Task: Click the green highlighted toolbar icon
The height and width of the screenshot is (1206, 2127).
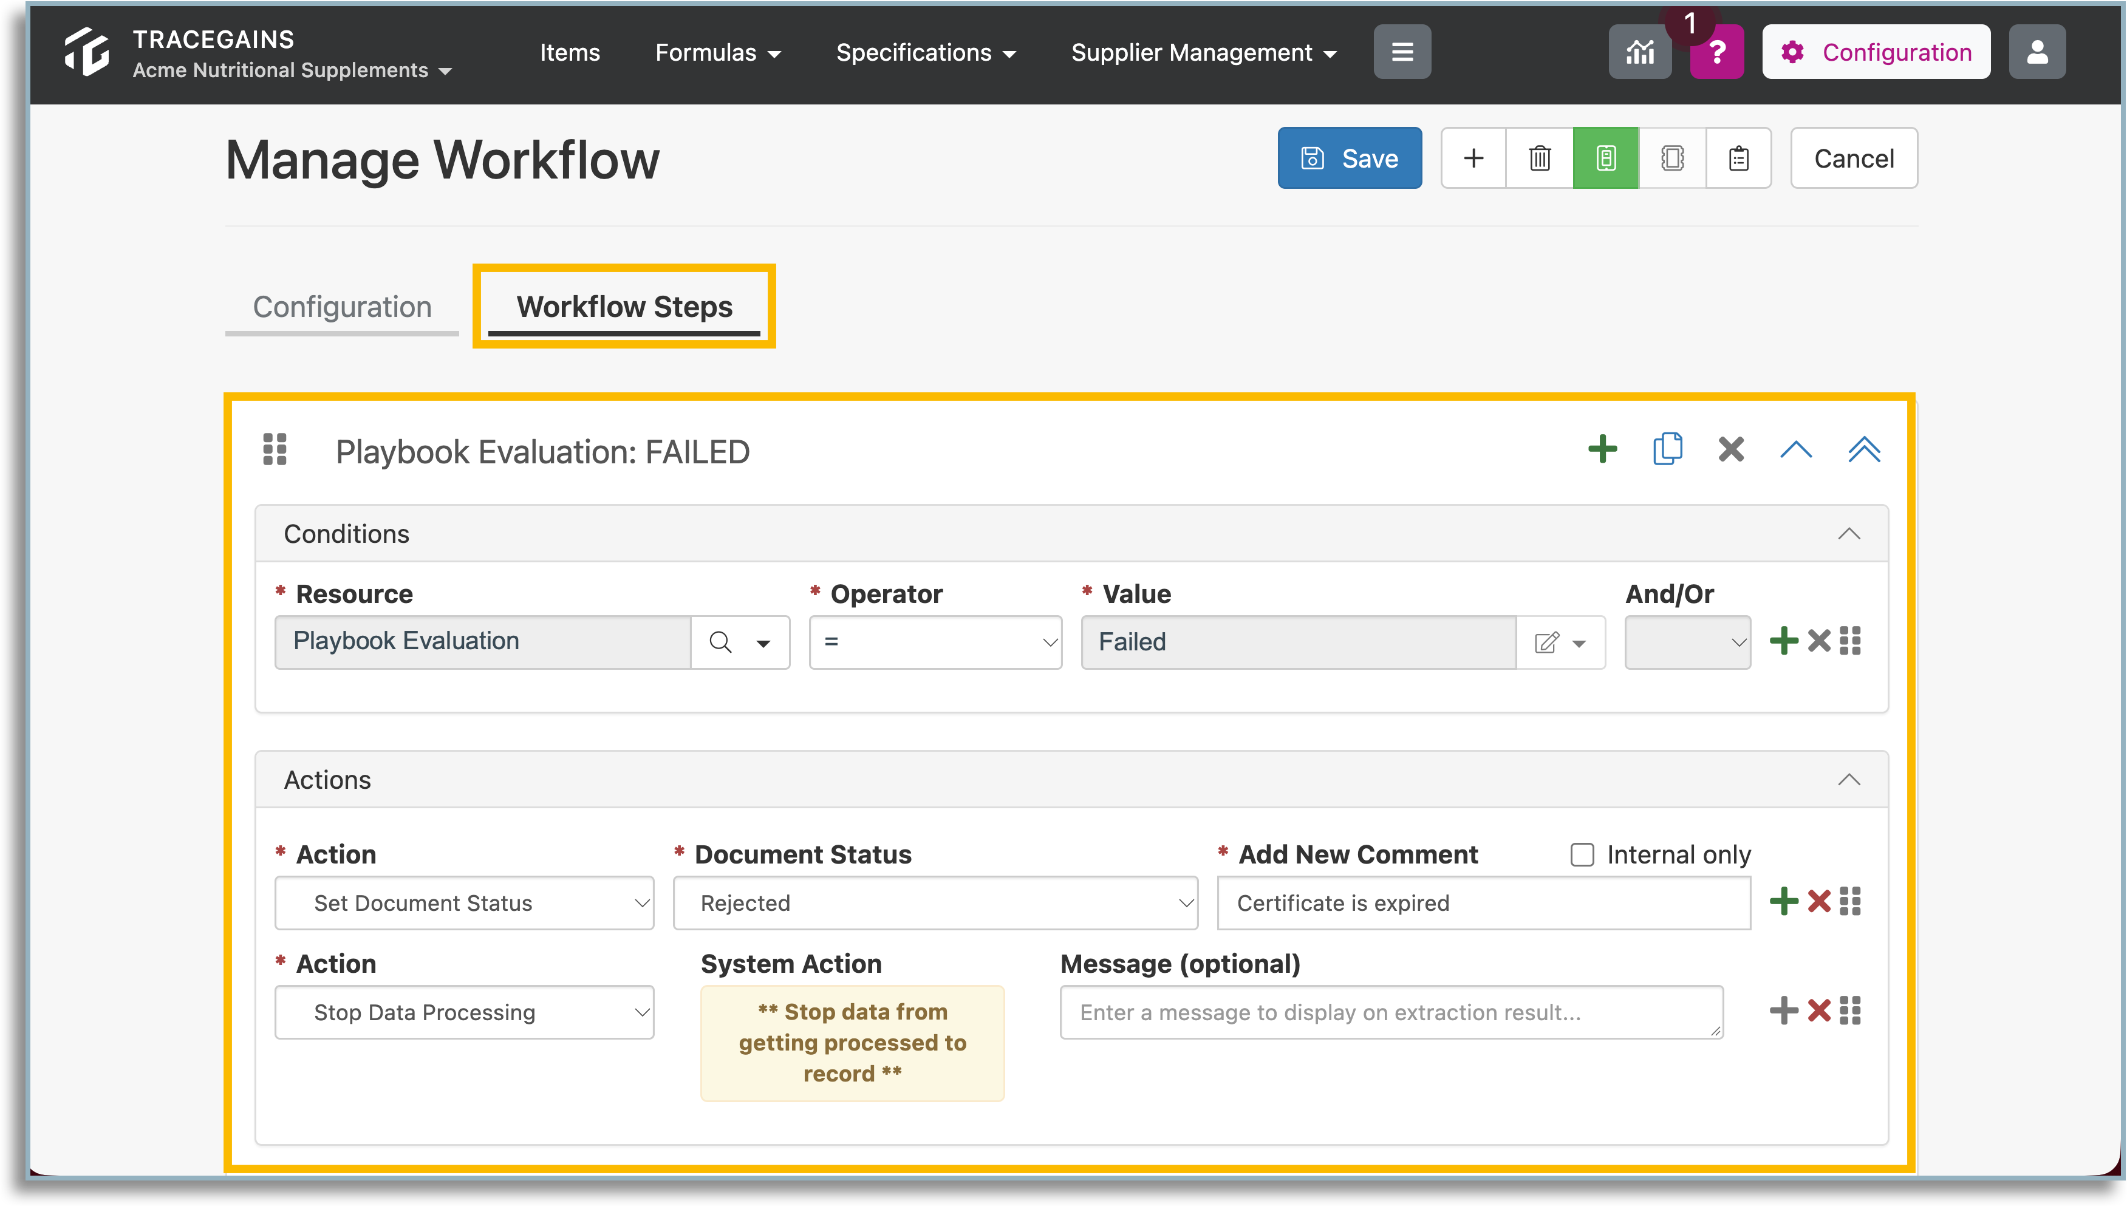Action: 1605,158
